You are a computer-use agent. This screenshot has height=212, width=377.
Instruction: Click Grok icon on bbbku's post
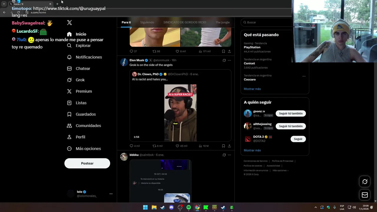(x=224, y=155)
